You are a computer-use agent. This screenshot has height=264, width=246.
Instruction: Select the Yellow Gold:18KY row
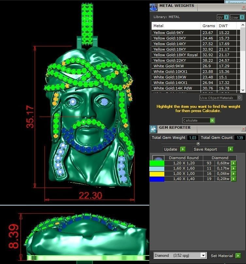[x=196, y=49]
